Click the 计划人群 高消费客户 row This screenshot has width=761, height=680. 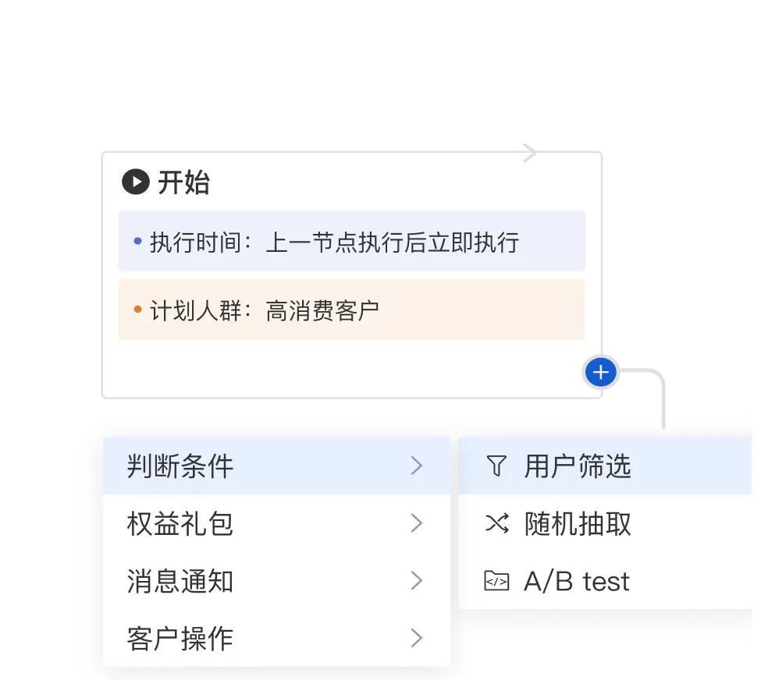[351, 310]
